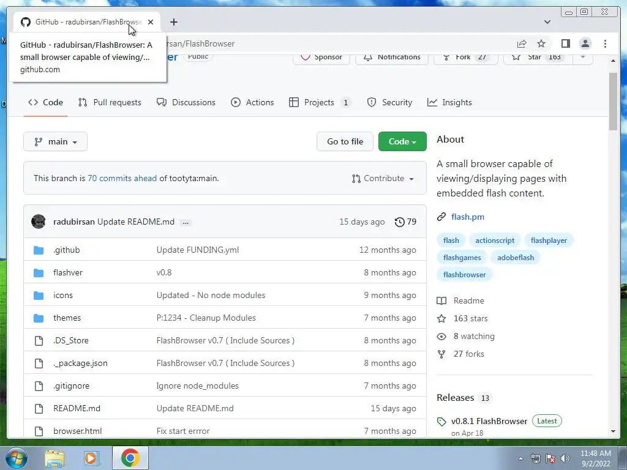The height and width of the screenshot is (470, 627).
Task: Go to the Actions tab
Action: point(252,102)
